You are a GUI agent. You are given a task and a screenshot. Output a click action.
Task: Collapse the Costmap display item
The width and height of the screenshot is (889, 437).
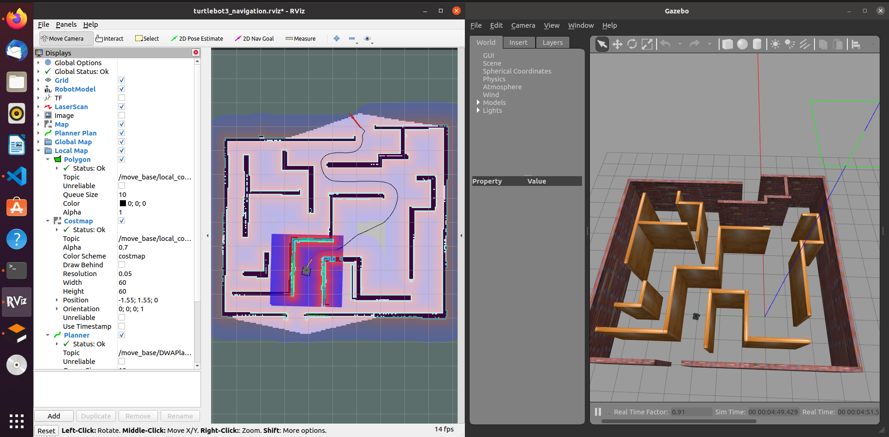48,221
